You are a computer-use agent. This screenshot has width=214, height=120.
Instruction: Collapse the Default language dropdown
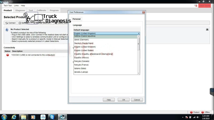(139, 33)
